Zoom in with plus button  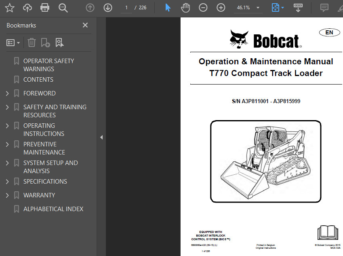point(221,8)
